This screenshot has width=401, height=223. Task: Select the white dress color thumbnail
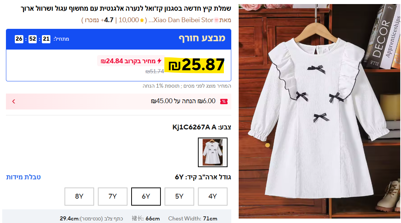(x=212, y=152)
